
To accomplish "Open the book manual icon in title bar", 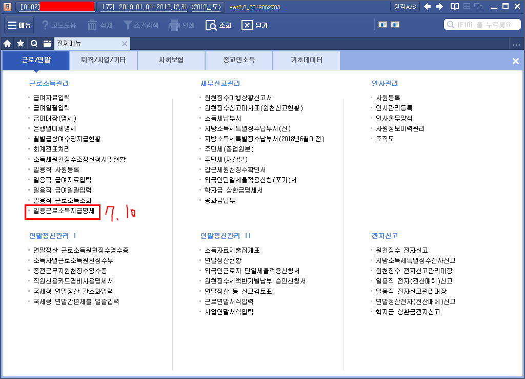I will tap(455, 6).
